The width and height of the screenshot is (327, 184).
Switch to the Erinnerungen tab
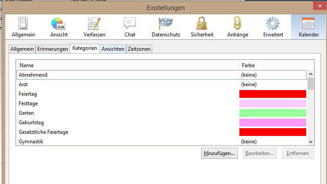tap(52, 49)
